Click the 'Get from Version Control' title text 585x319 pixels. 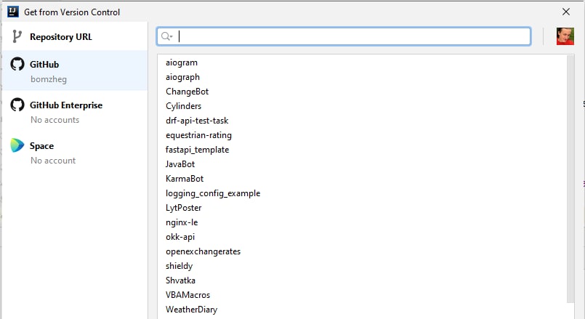[72, 12]
